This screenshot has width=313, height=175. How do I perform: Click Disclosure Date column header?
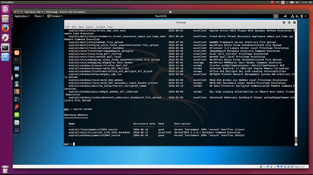point(144,124)
